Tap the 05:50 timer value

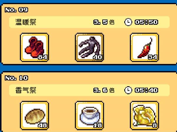click(146, 22)
